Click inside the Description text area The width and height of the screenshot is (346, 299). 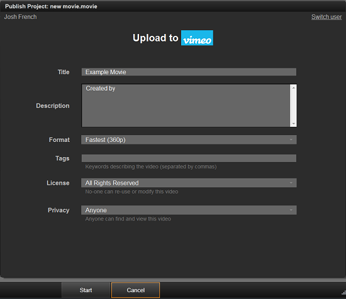[x=186, y=106]
